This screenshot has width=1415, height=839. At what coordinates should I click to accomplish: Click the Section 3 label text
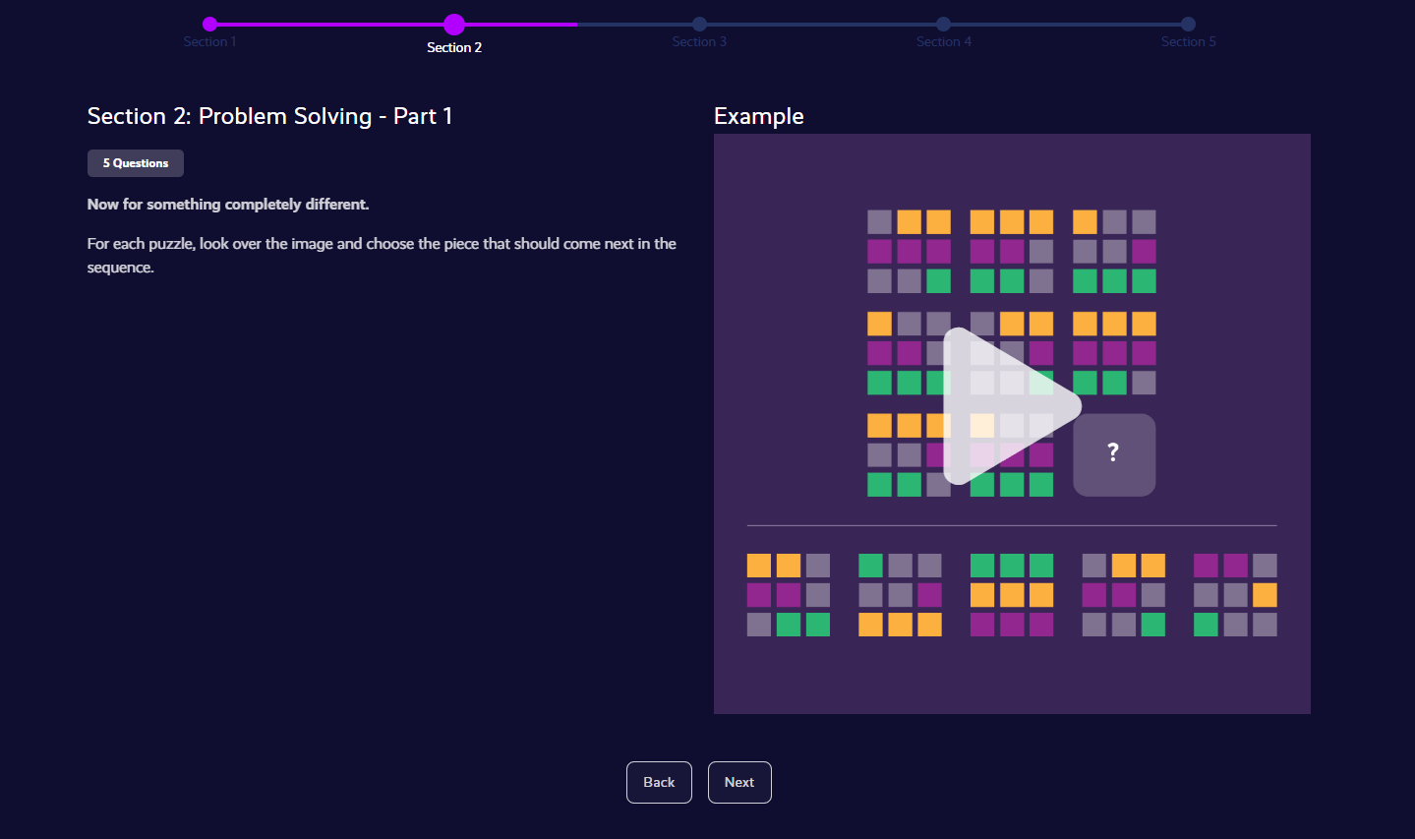699,41
